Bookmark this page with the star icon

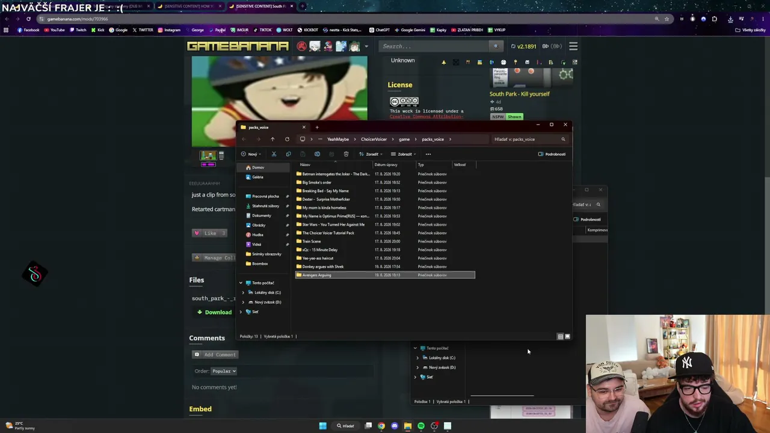[x=667, y=19]
